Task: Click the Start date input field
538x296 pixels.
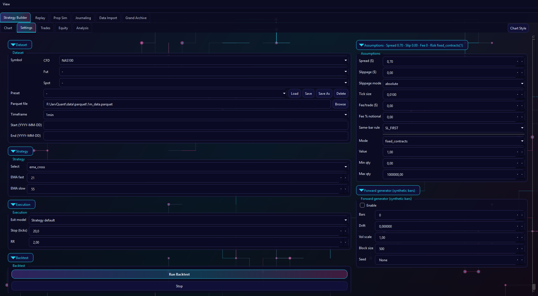Action: [x=196, y=125]
